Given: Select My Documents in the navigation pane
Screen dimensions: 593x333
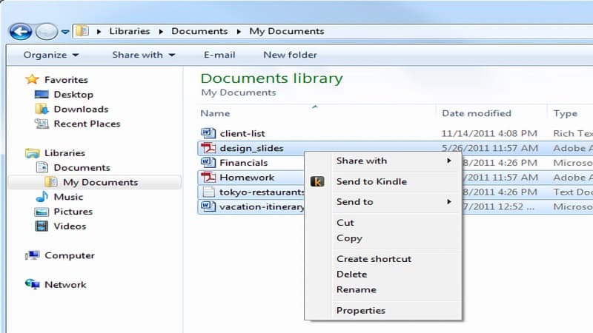Looking at the screenshot, I should tap(100, 182).
